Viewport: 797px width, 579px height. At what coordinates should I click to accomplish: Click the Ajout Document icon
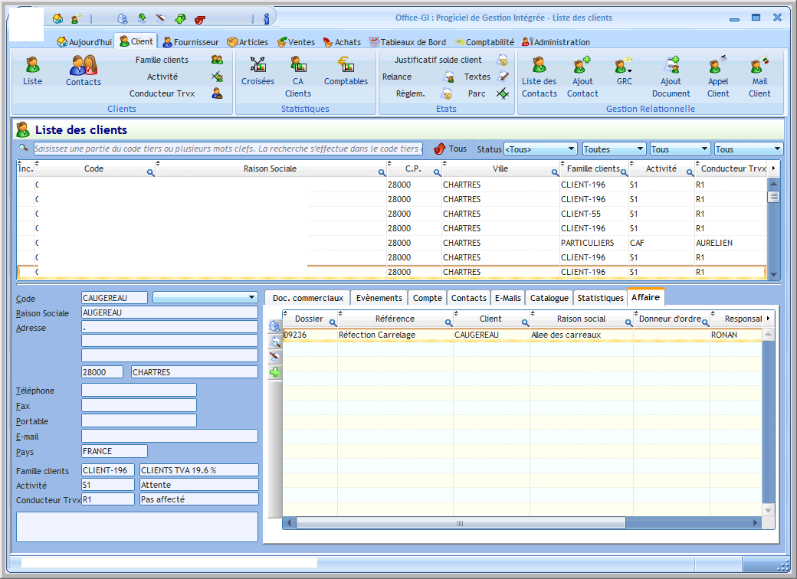[671, 65]
